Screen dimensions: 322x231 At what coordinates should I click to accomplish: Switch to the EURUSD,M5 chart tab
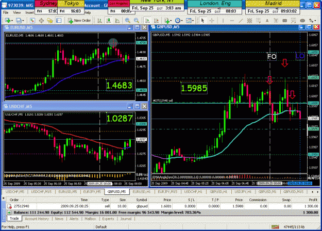(67, 191)
